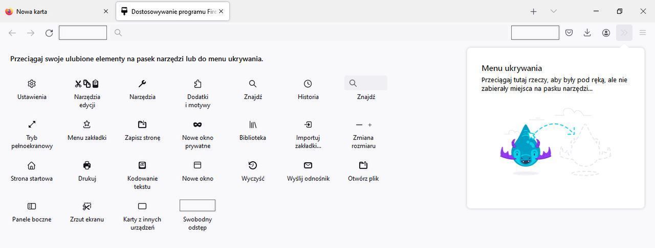Open the Downloads arrow icon
This screenshot has width=655, height=248.
tap(587, 33)
